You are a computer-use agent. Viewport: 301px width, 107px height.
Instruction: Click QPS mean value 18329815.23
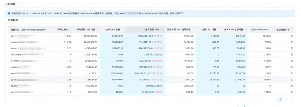click(x=91, y=36)
